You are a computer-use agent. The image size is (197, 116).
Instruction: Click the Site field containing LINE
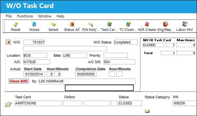75,55
